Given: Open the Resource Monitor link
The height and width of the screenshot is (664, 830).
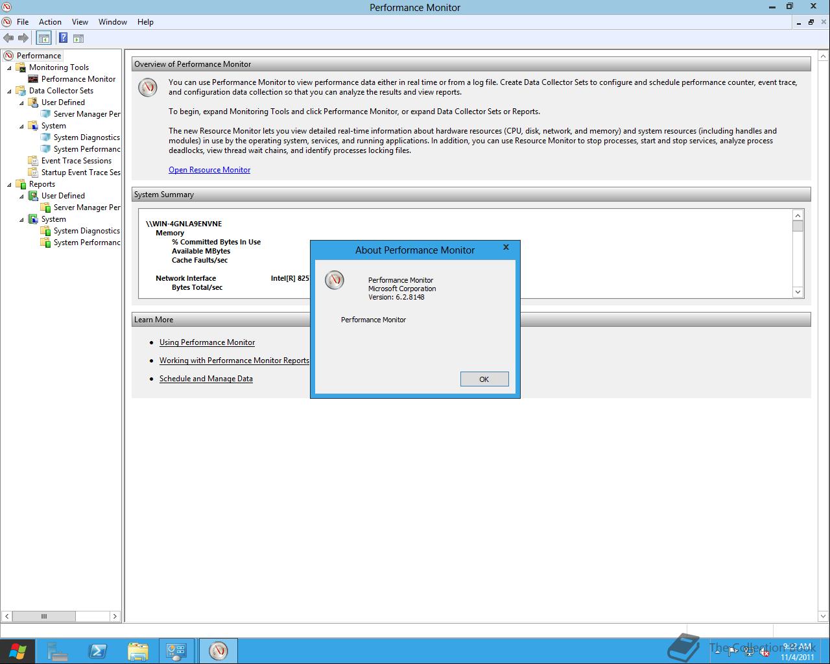Looking at the screenshot, I should 209,170.
